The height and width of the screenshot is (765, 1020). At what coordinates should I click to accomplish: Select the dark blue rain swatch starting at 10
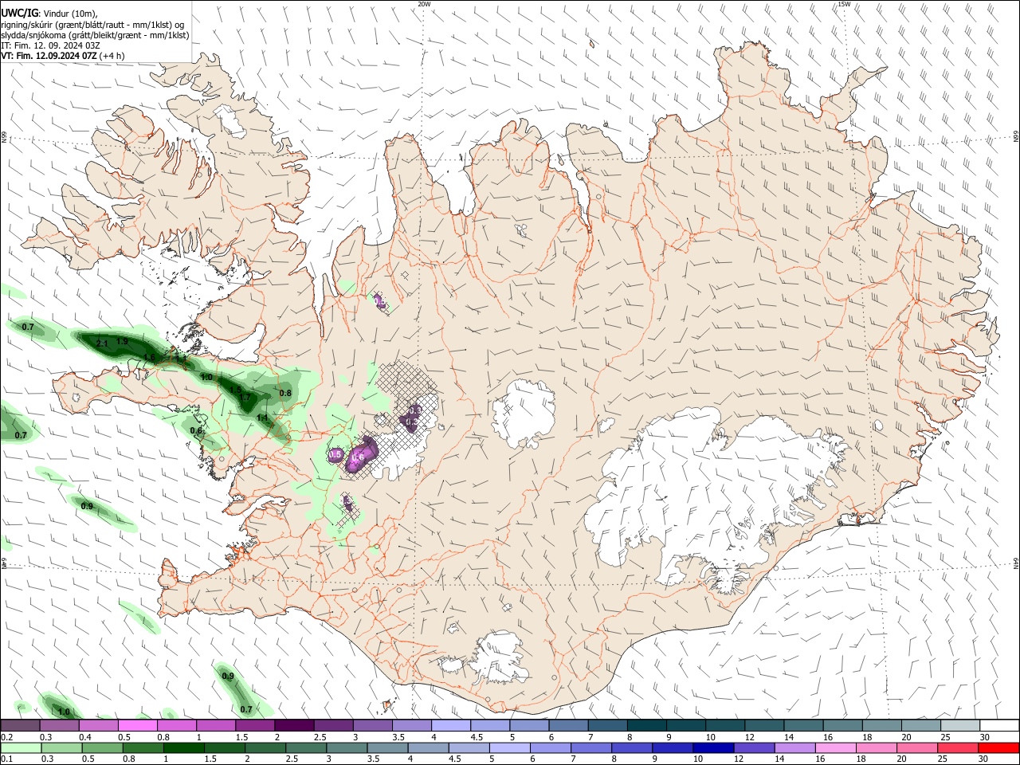point(712,747)
